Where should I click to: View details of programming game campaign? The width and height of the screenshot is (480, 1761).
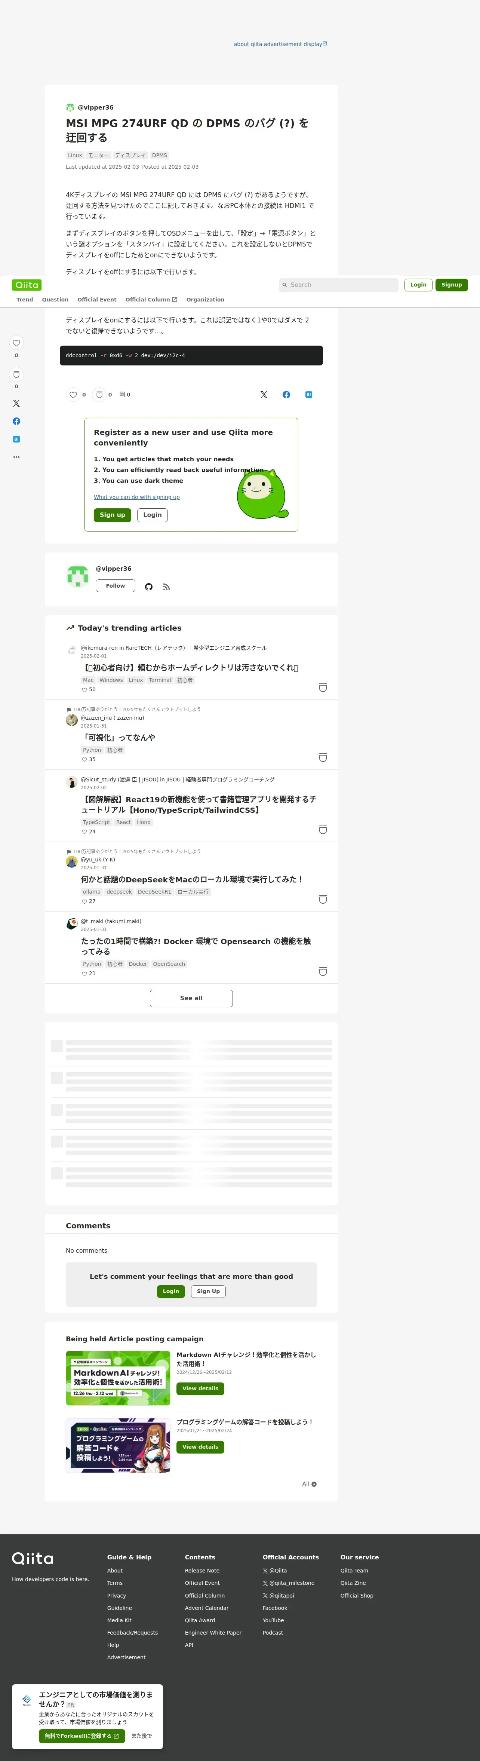(x=200, y=1446)
